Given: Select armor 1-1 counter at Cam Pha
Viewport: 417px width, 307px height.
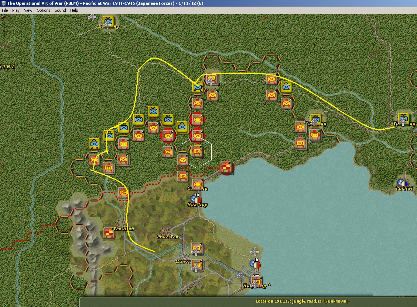Looking at the screenshot, I should [x=197, y=184].
